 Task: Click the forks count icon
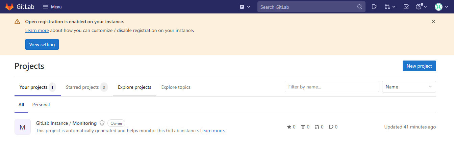[x=303, y=127]
